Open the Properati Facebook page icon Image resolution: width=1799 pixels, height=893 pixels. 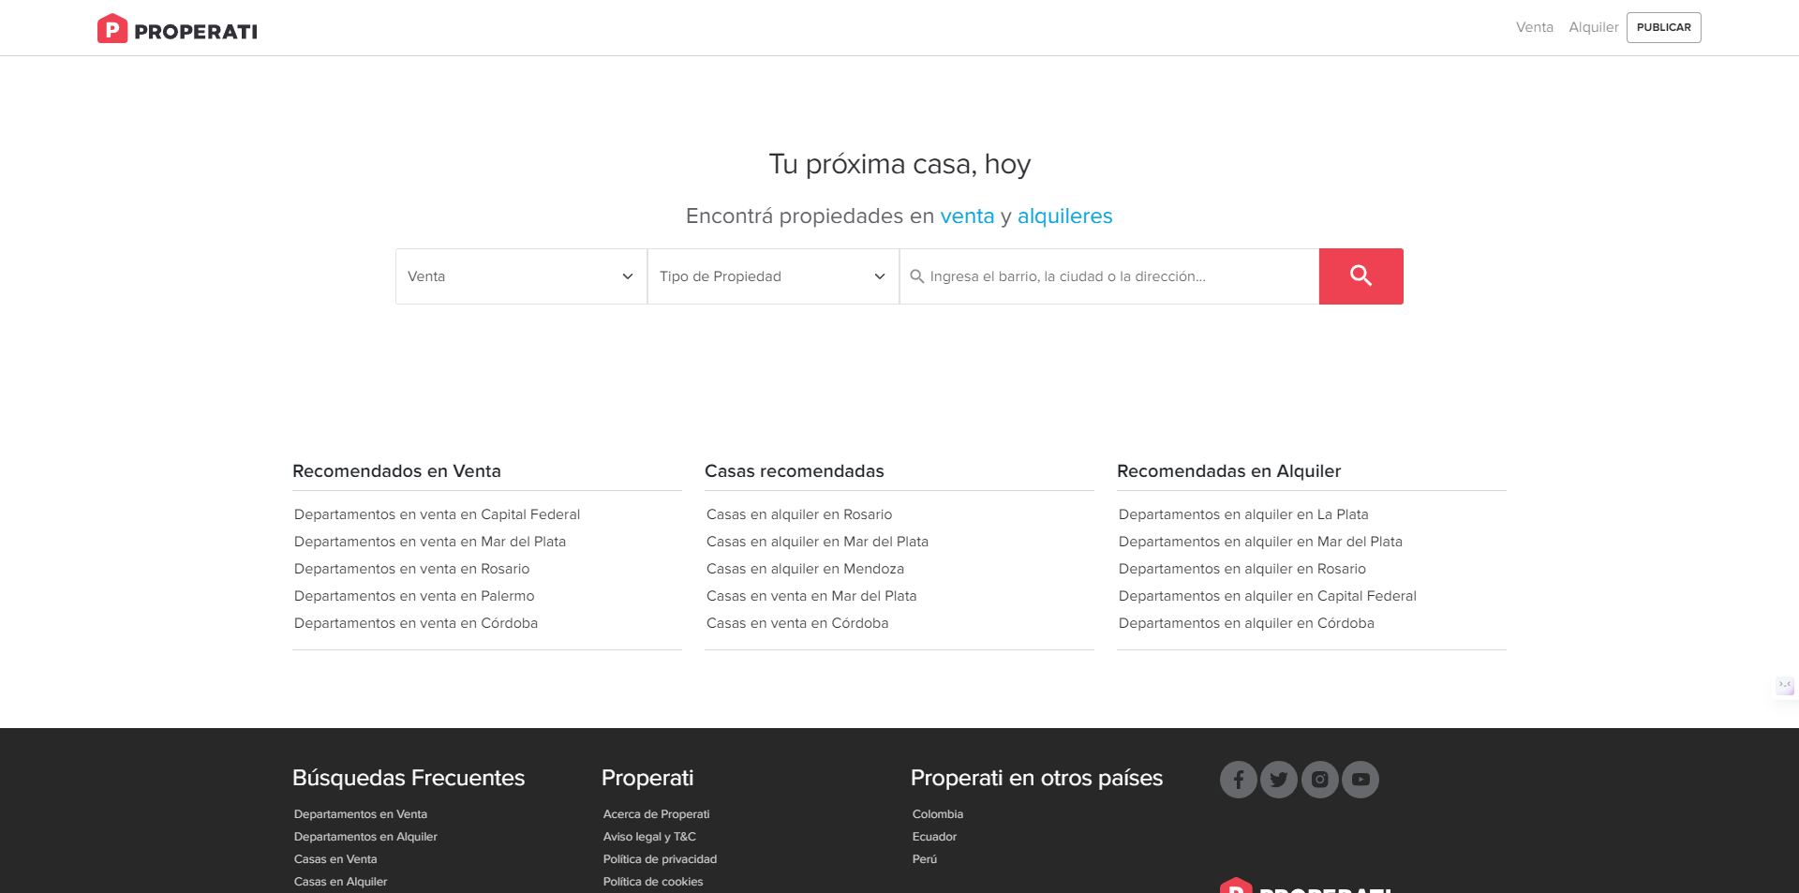(x=1238, y=779)
